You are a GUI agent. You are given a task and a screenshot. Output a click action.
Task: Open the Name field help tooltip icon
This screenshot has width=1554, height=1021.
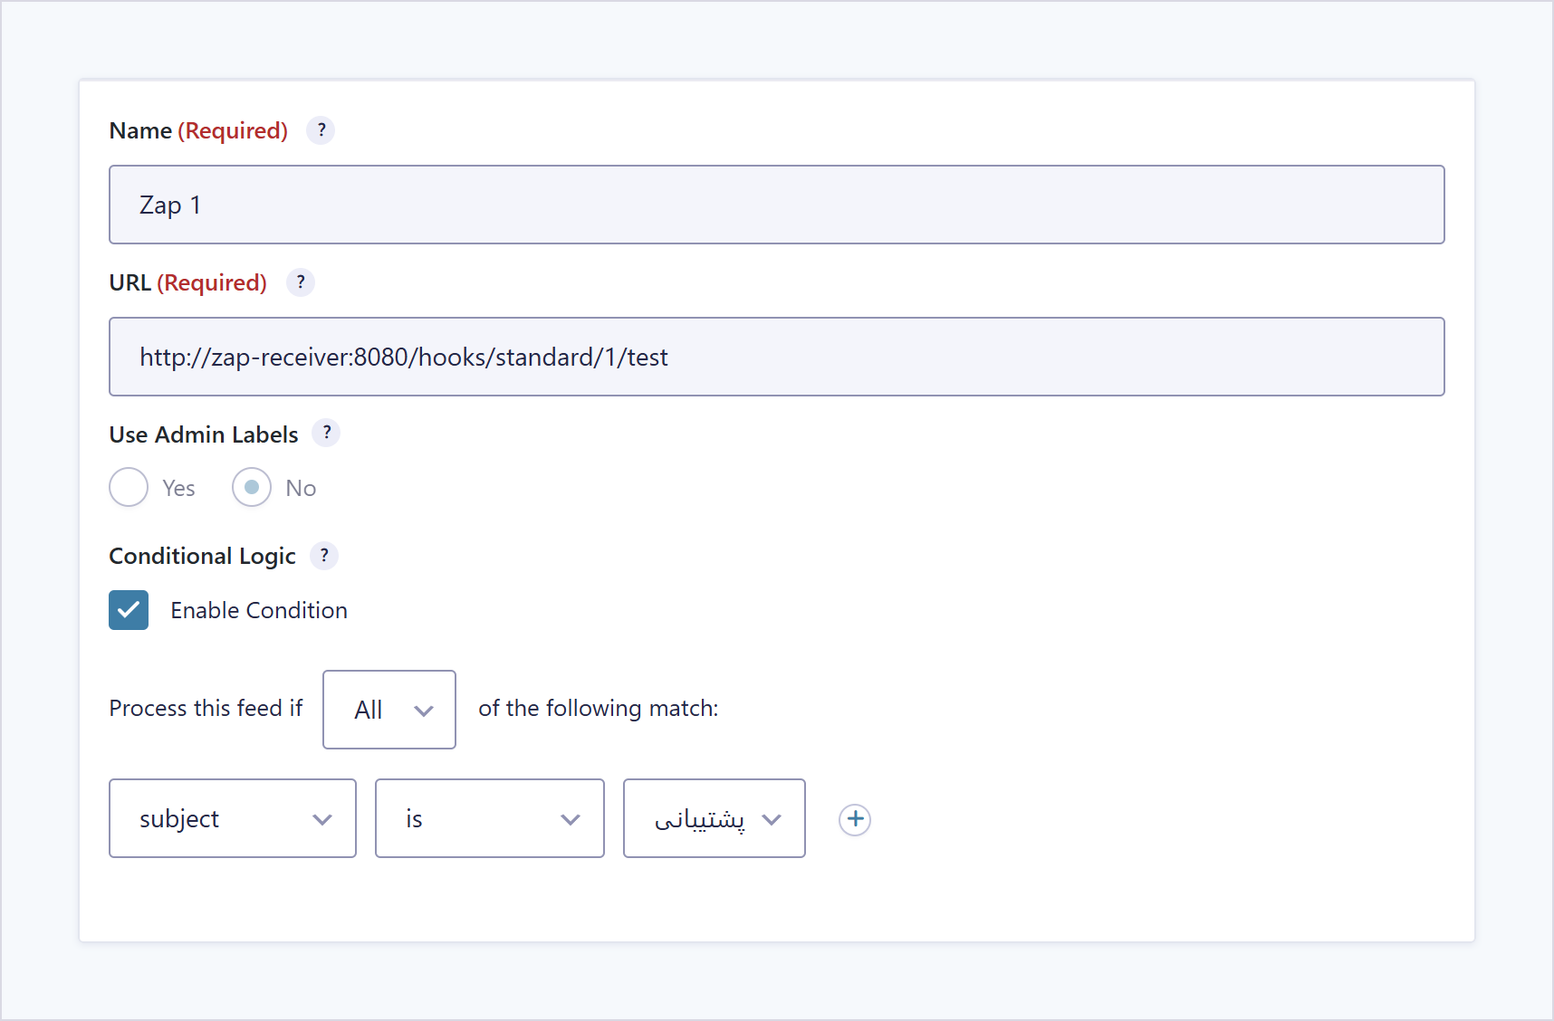pos(321,130)
